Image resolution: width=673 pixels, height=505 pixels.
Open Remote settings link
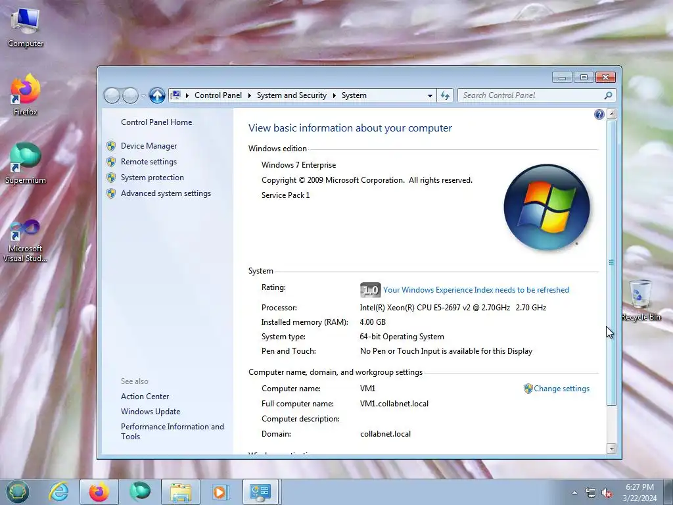click(x=149, y=162)
